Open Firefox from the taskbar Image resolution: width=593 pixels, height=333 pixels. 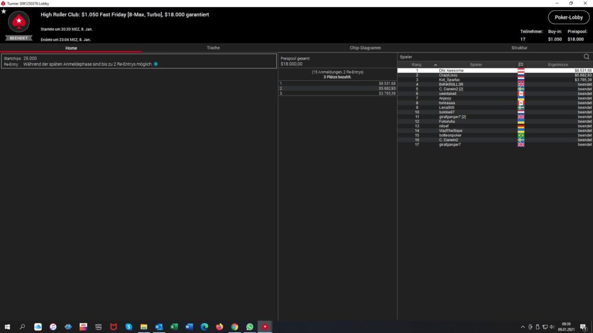[x=219, y=327]
